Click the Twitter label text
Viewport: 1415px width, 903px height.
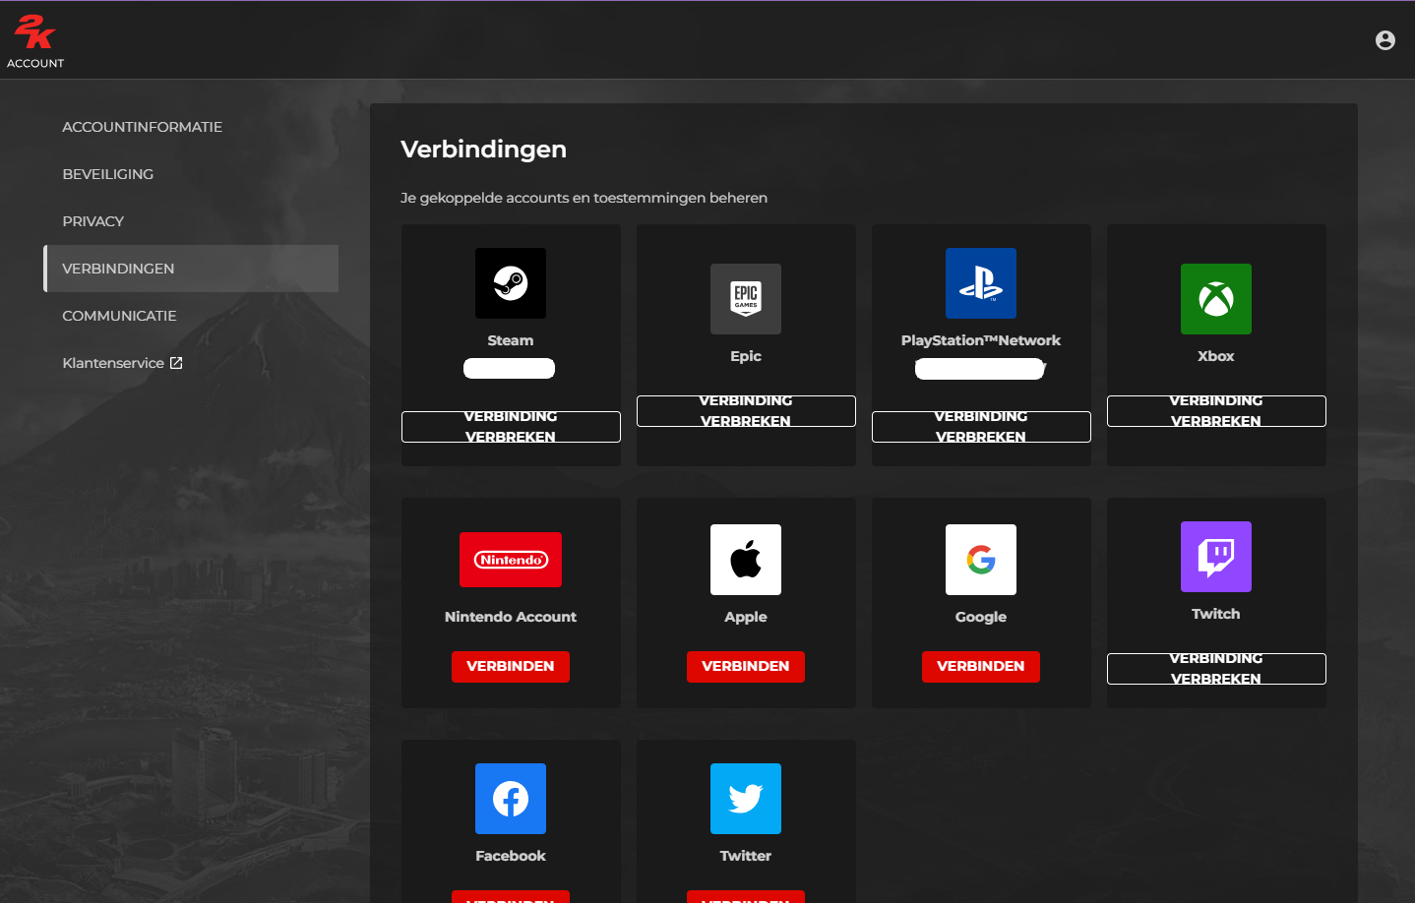[x=746, y=856]
